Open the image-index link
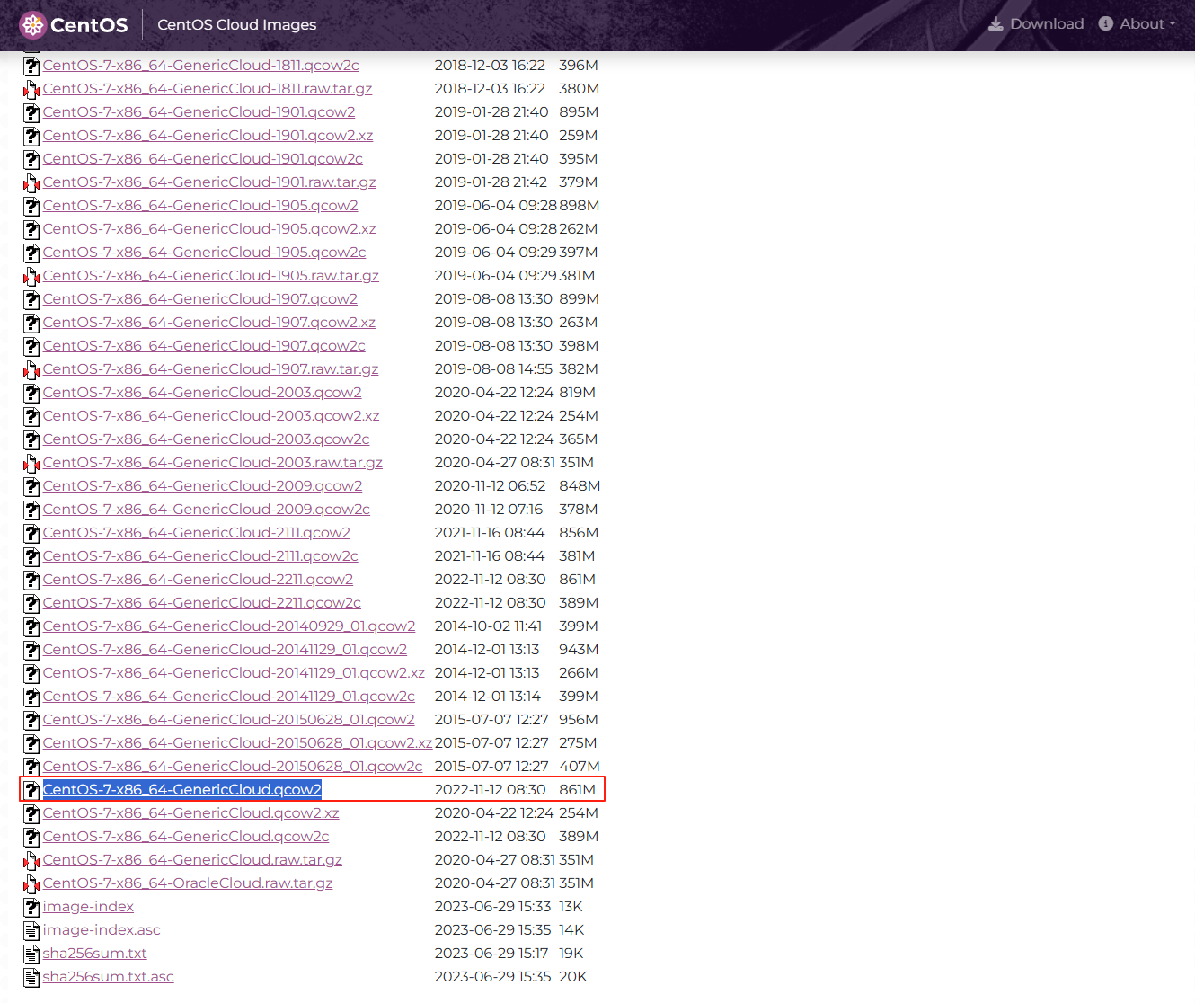This screenshot has height=1003, width=1195. tap(88, 907)
